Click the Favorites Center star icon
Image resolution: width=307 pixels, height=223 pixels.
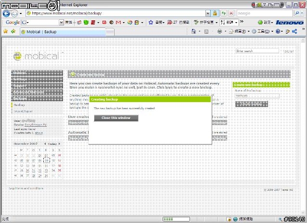5,31
